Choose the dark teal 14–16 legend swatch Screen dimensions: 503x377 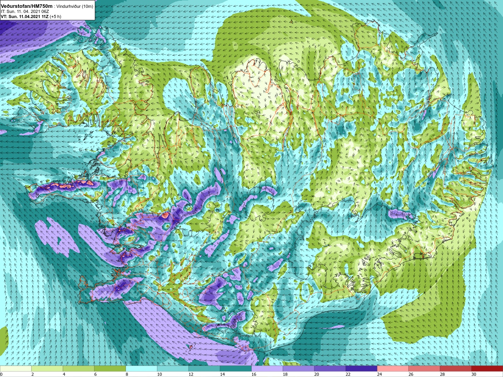tap(236, 369)
